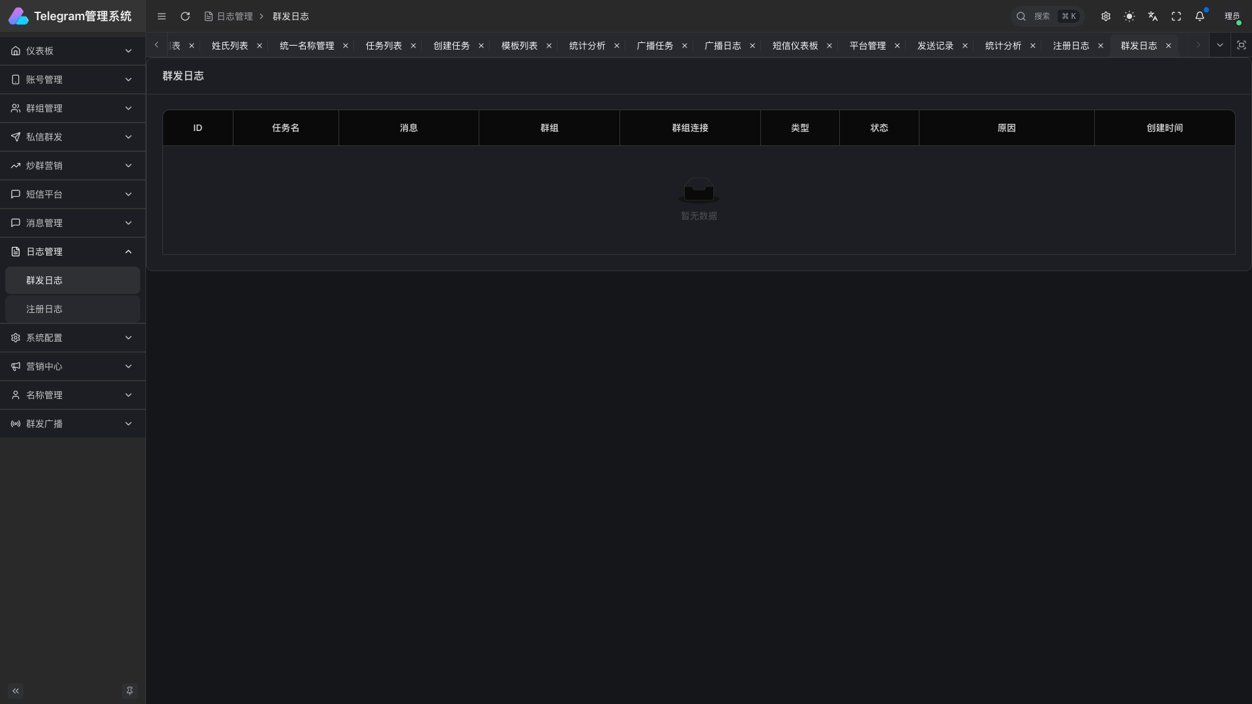Switch to the 平台管理 tab
The width and height of the screenshot is (1252, 704).
(x=867, y=46)
